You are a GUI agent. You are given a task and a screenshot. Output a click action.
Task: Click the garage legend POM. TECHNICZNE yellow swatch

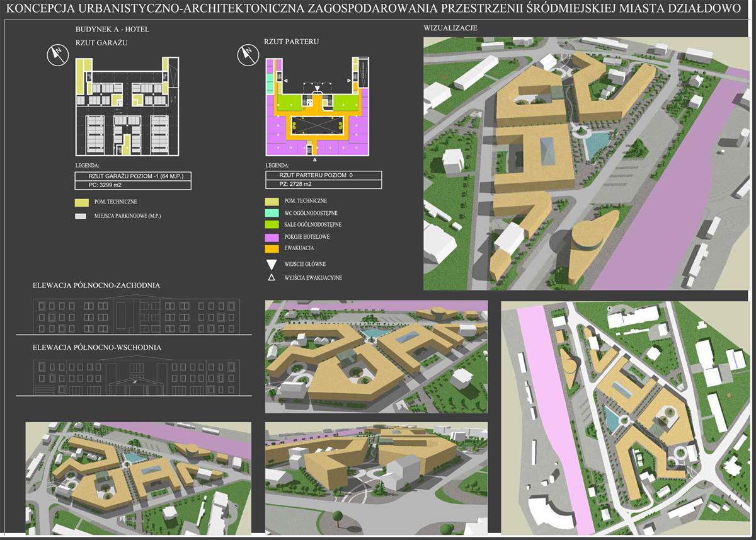80,202
